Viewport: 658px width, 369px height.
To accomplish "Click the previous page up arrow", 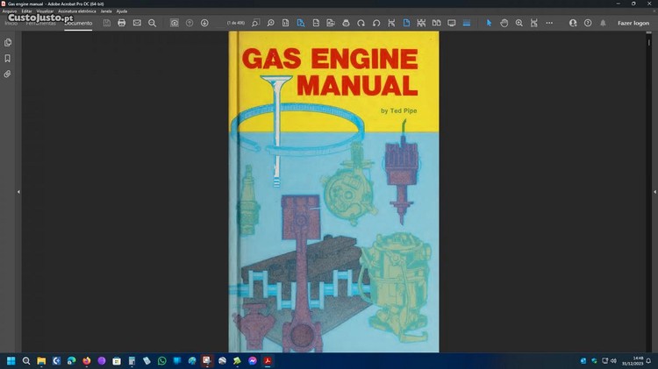I will (190, 23).
